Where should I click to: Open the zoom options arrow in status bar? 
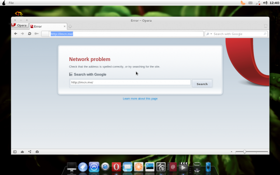pyautogui.click(x=231, y=152)
